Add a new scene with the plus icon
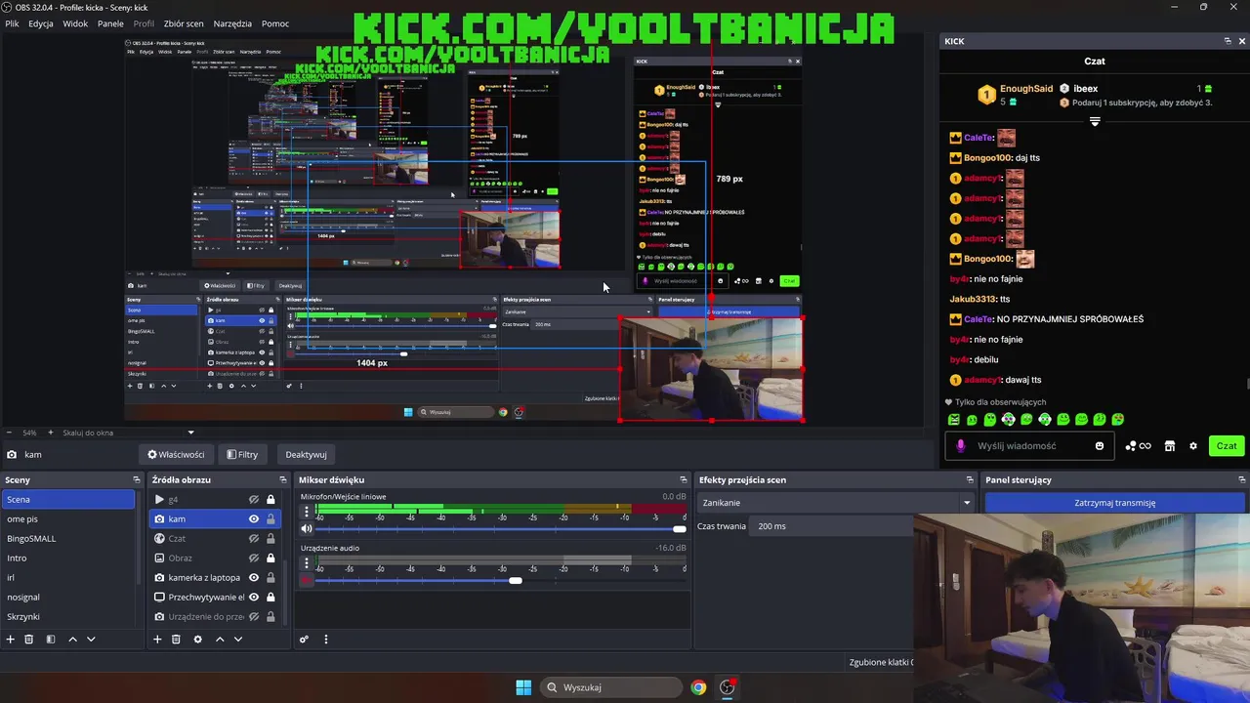Screen dimensions: 1250x703 11,640
